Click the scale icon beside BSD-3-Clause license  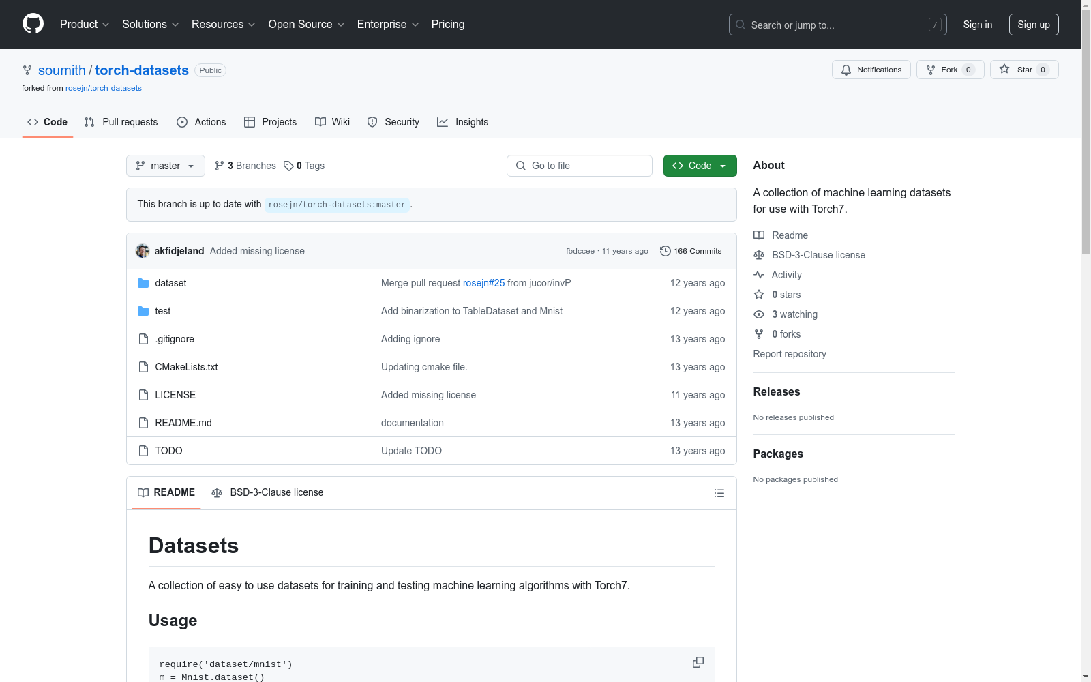tap(759, 255)
